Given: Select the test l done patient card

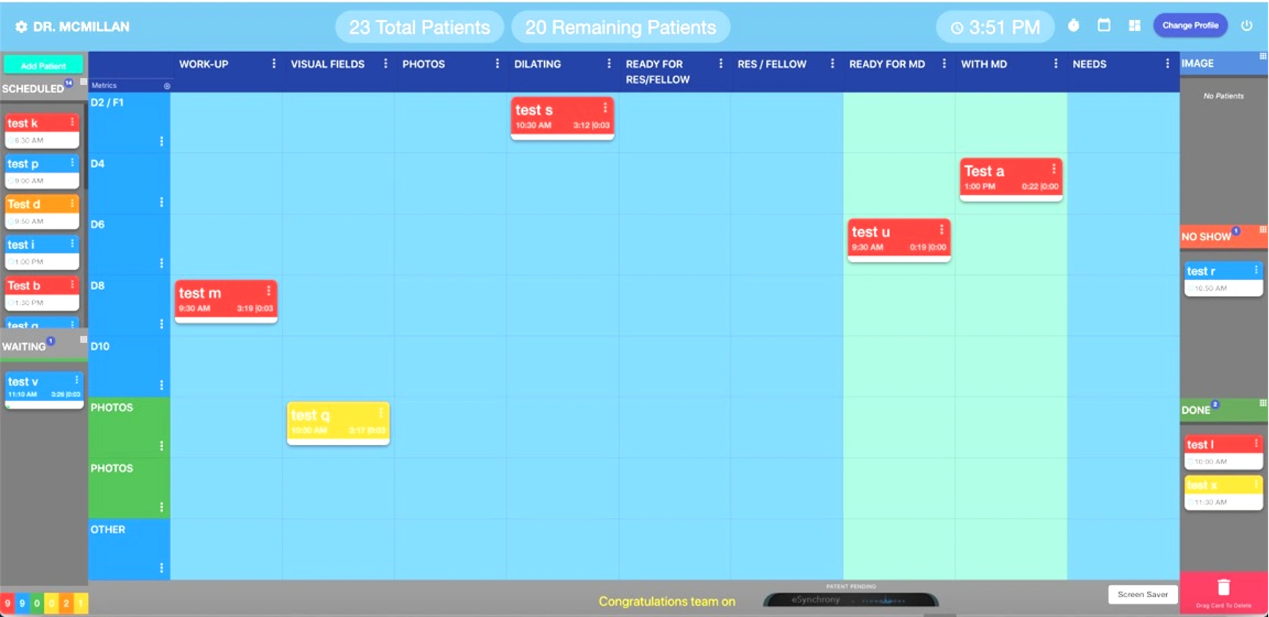Looking at the screenshot, I should tap(1223, 452).
